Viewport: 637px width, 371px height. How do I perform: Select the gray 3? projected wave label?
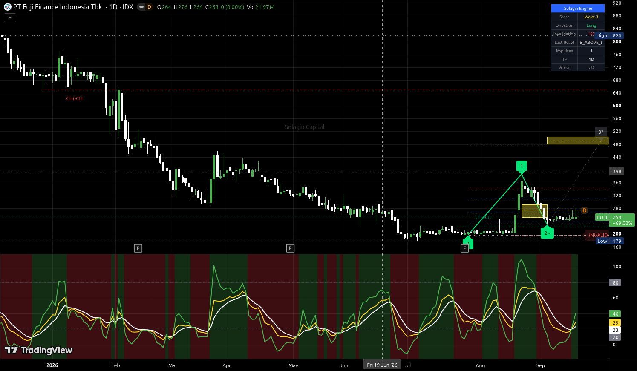601,132
